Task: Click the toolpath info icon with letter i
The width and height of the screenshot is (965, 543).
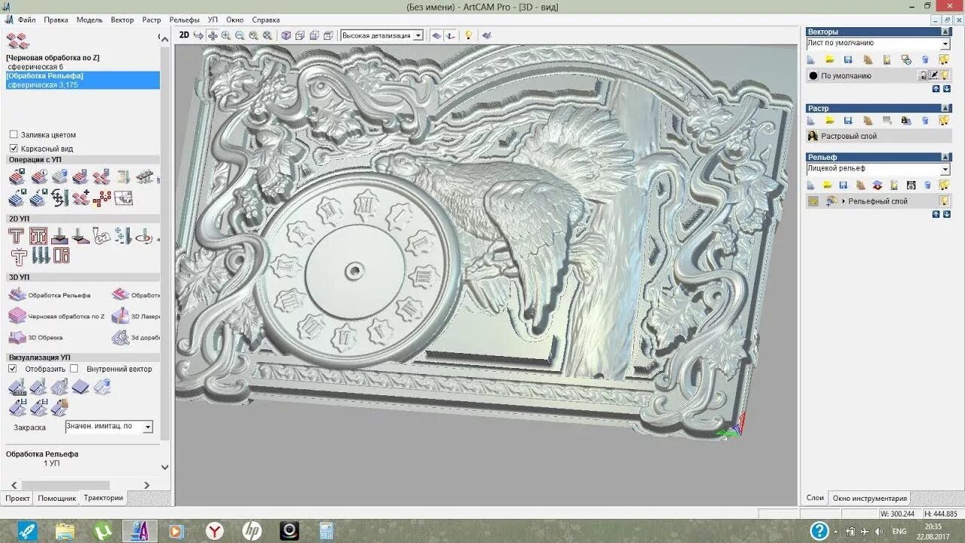Action: 38,177
